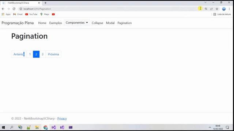Show hidden system tray icons
This screenshot has width=234, height=131.
210,127
